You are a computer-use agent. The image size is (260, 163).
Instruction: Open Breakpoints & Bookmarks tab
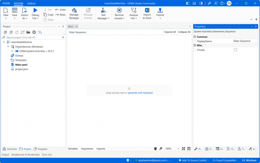pos(26,155)
